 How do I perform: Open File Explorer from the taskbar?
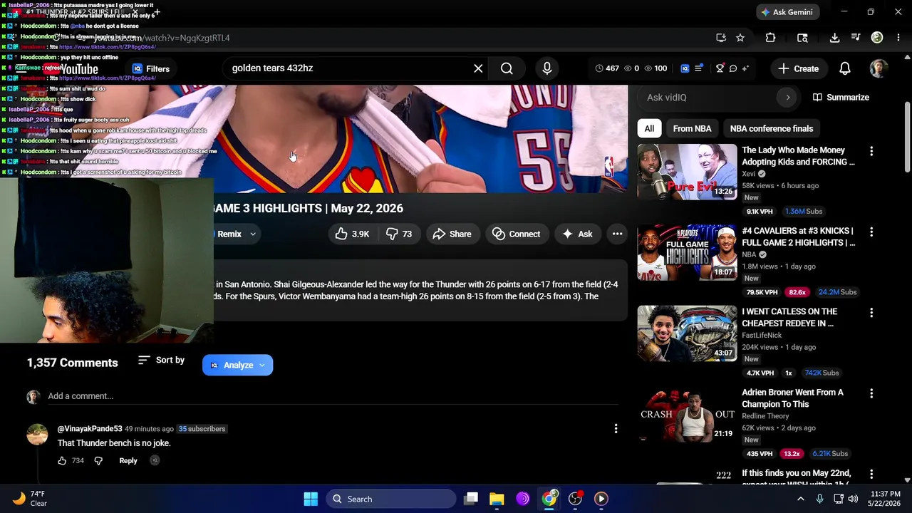(x=497, y=499)
